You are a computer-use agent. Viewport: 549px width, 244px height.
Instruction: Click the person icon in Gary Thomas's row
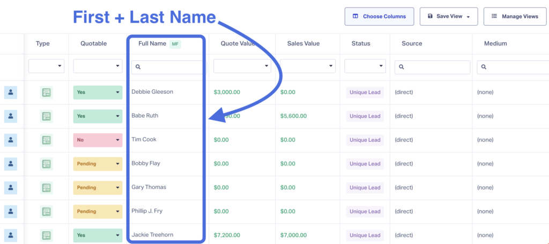pos(11,187)
